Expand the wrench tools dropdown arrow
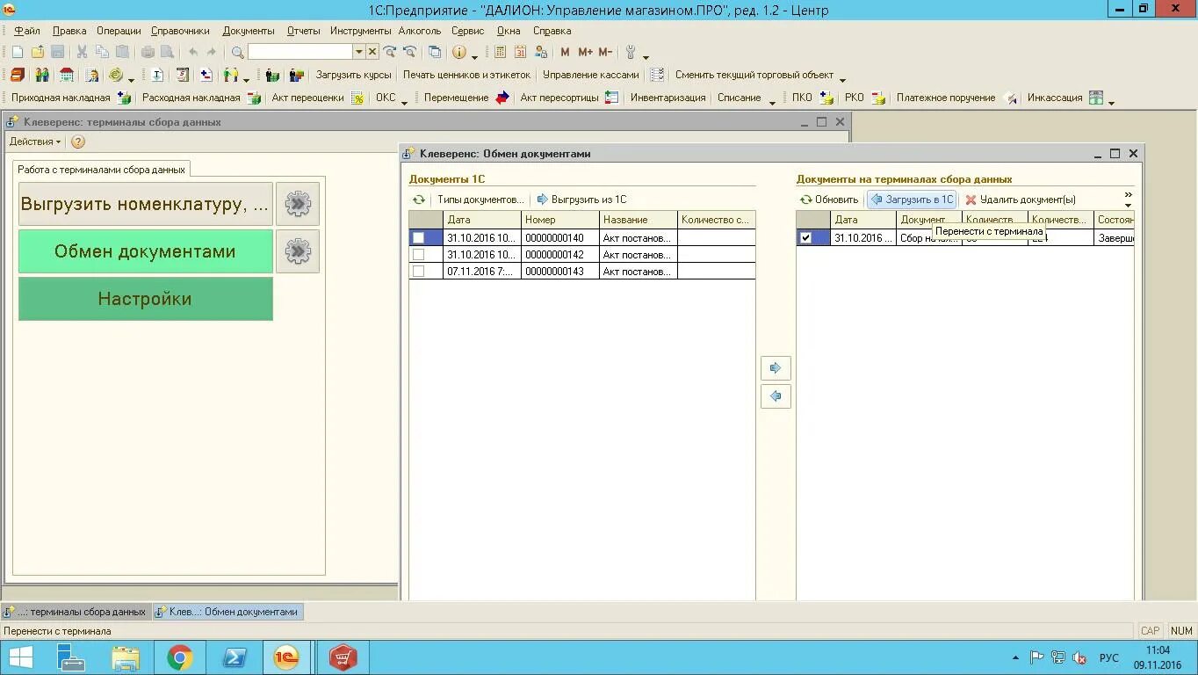Viewport: 1198px width, 675px height. [x=646, y=56]
